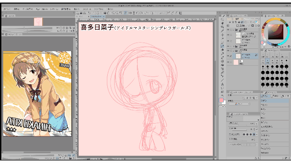Pick a color inside the color wheel square
This screenshot has height=163, width=291.
[x=276, y=32]
